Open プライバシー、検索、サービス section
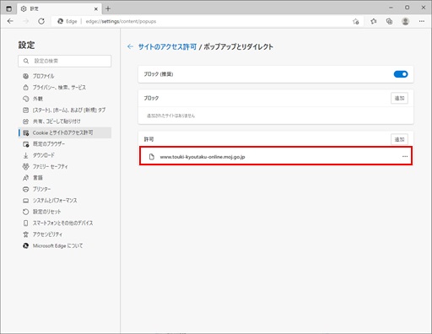Image resolution: width=432 pixels, height=334 pixels. pos(65,88)
